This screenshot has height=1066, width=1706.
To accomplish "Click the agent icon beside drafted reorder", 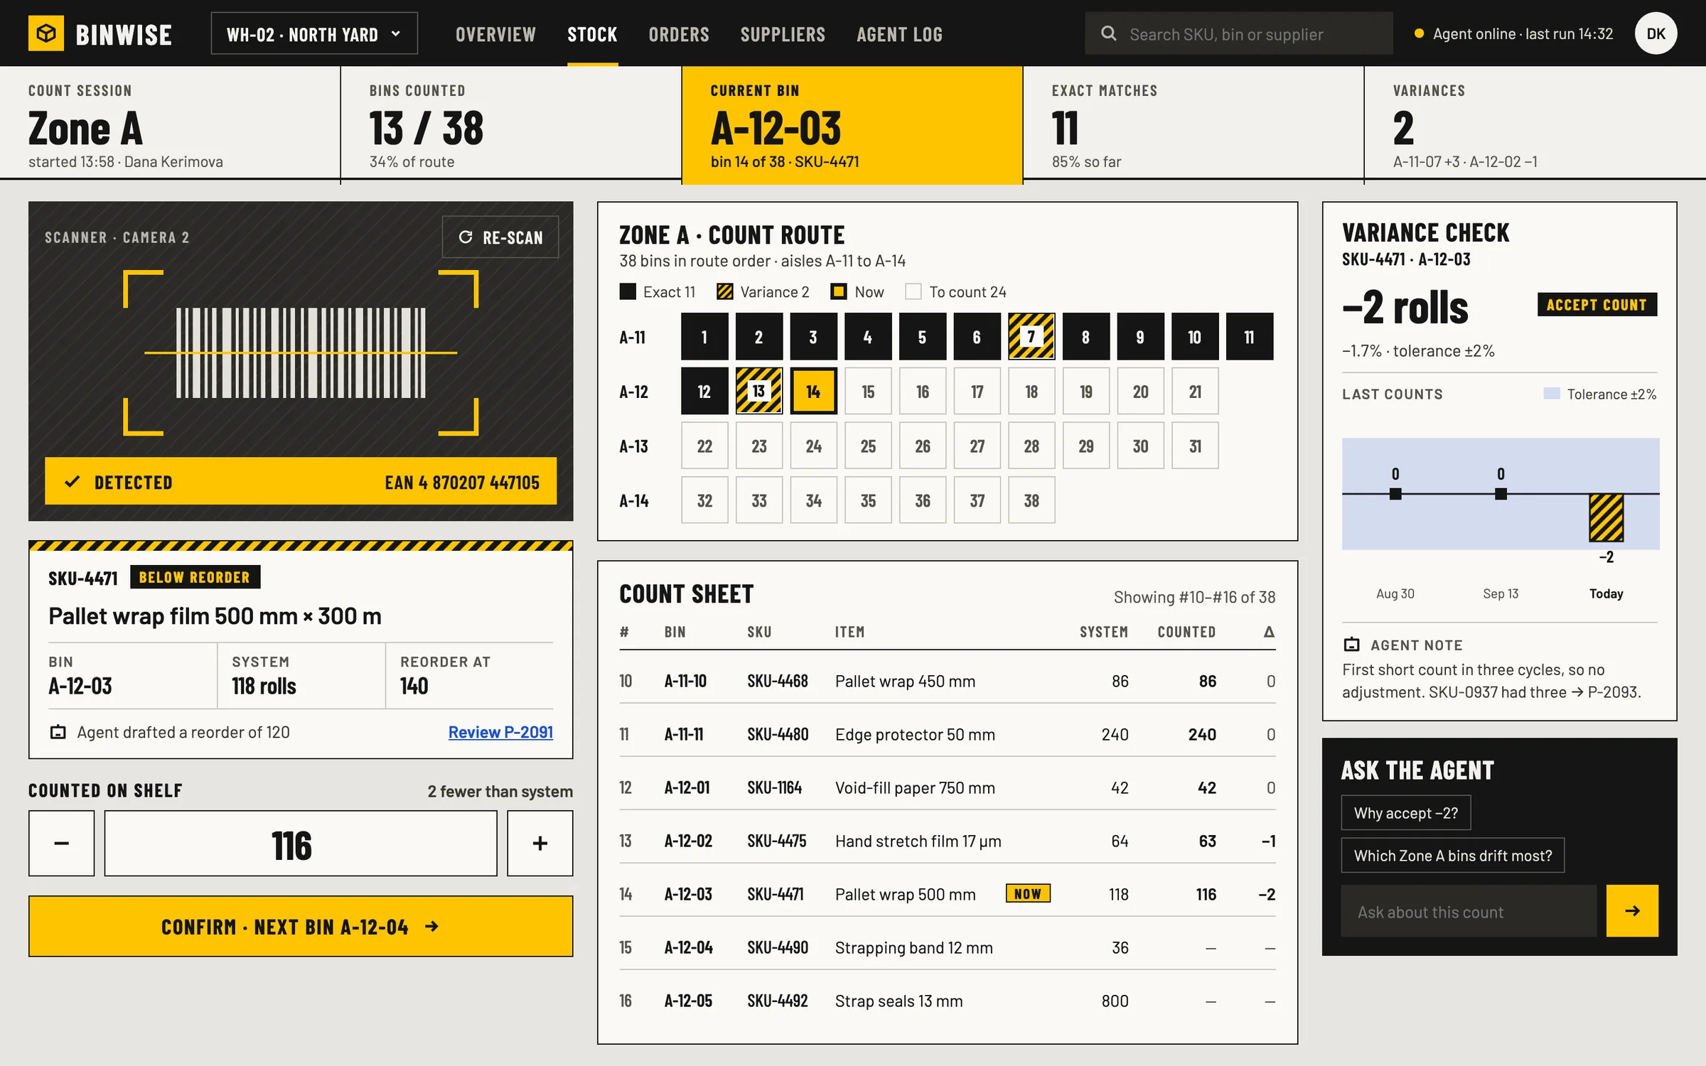I will pos(58,732).
